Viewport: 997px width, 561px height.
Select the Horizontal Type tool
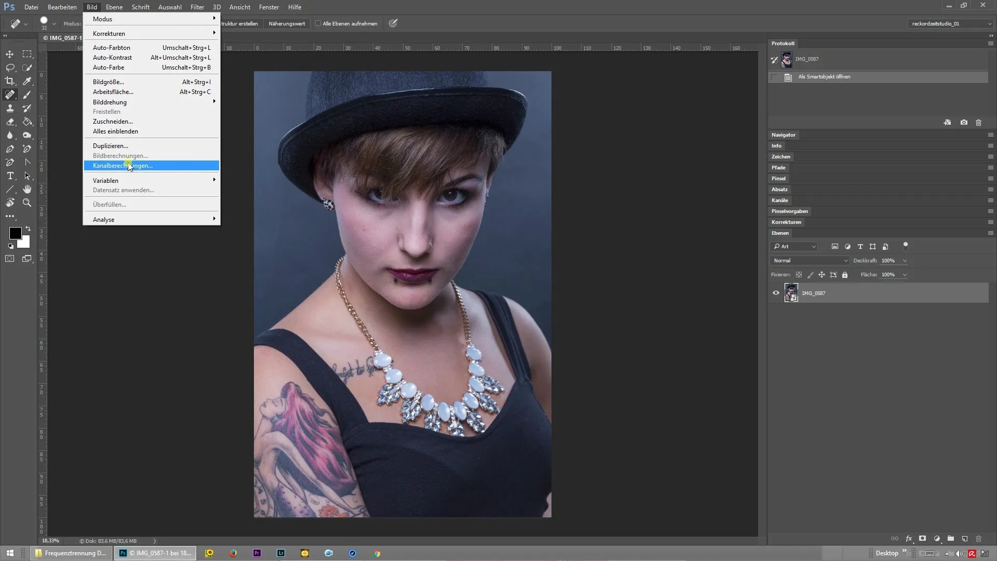click(x=10, y=176)
